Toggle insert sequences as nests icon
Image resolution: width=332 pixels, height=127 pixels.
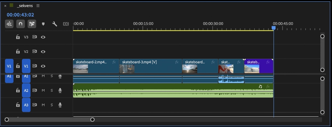9,24
